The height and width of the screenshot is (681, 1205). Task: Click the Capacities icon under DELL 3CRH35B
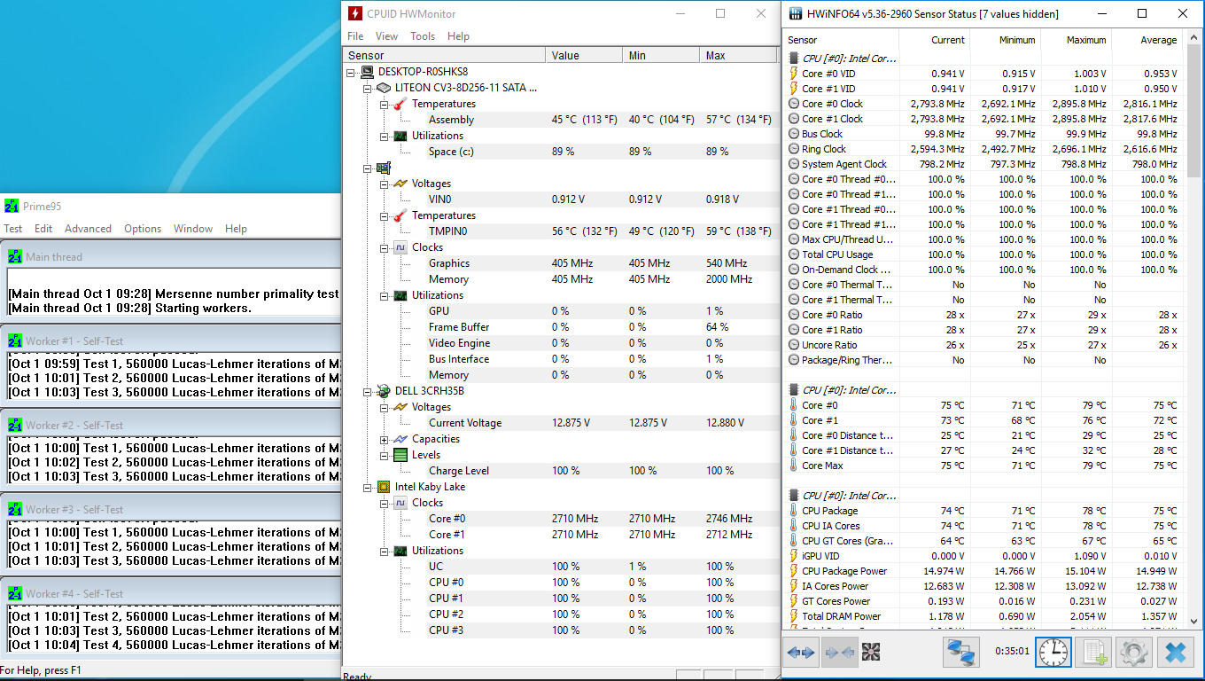[400, 439]
